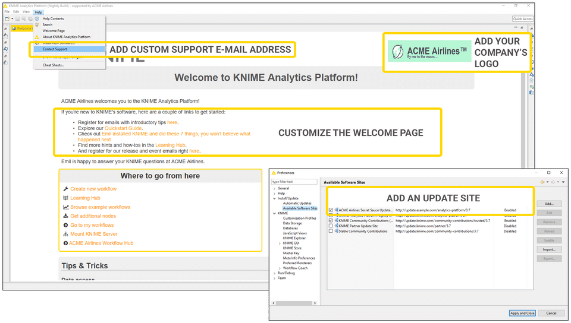Screen dimensions: 571x323
Task: Click the network icon beside Mount KNIME Server
Action: coord(65,234)
